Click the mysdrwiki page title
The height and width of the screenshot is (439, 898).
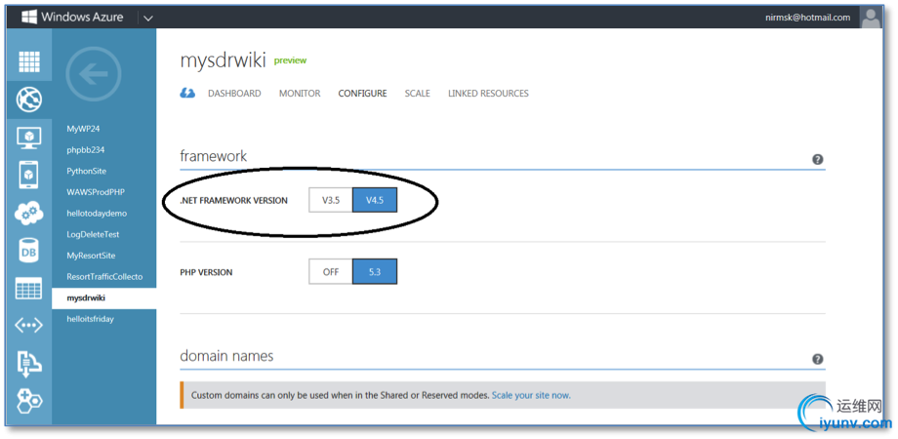[223, 60]
